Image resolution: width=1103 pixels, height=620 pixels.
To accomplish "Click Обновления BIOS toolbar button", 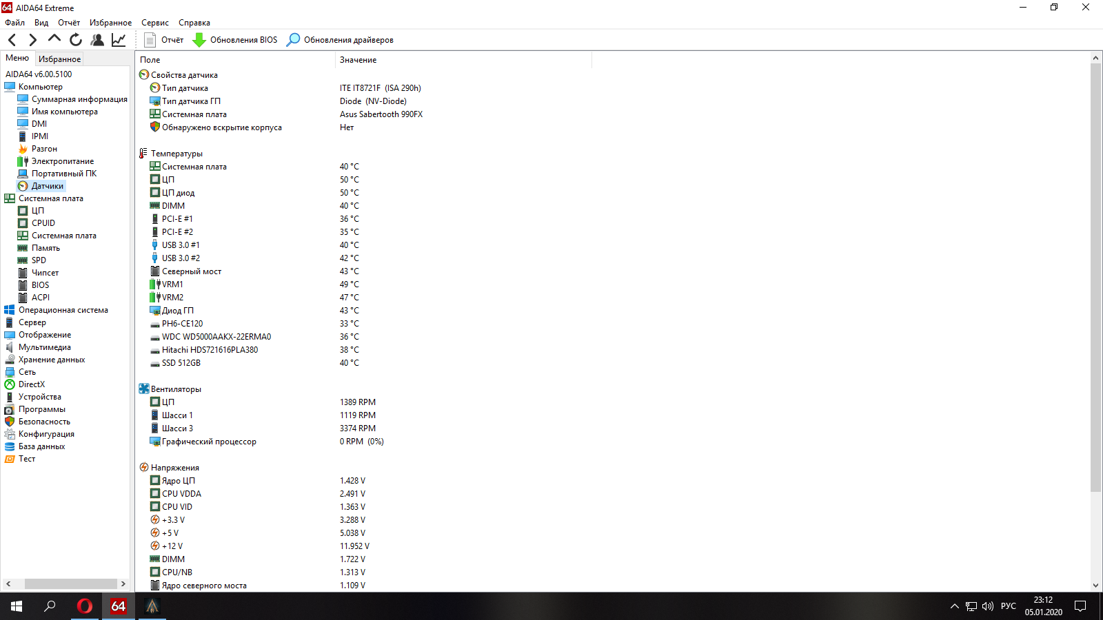I will point(235,40).
